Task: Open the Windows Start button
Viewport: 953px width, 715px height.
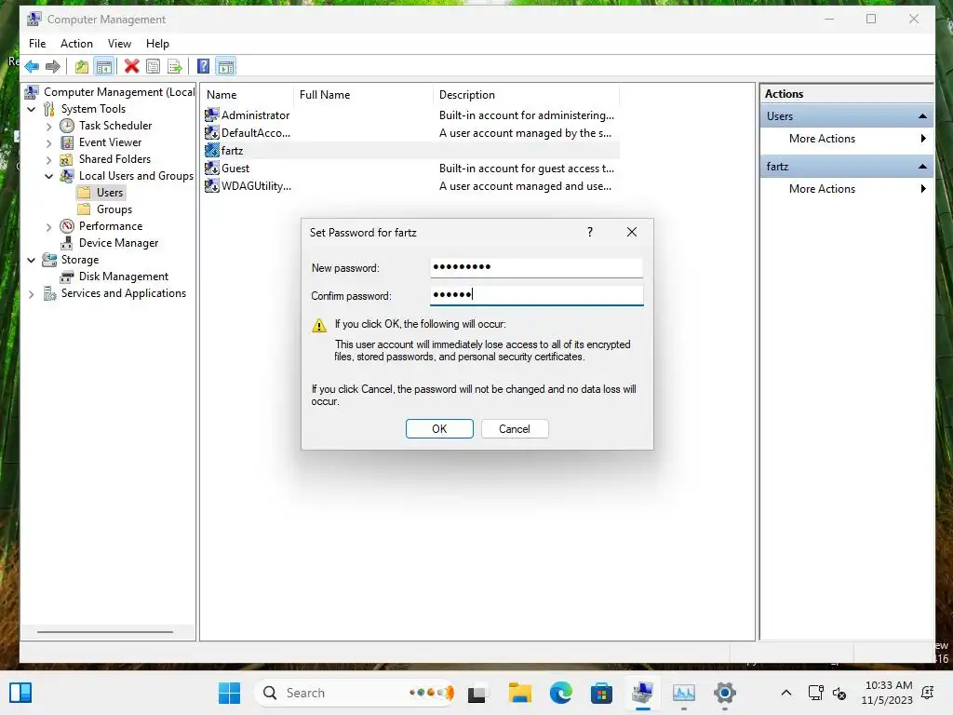Action: pyautogui.click(x=229, y=693)
